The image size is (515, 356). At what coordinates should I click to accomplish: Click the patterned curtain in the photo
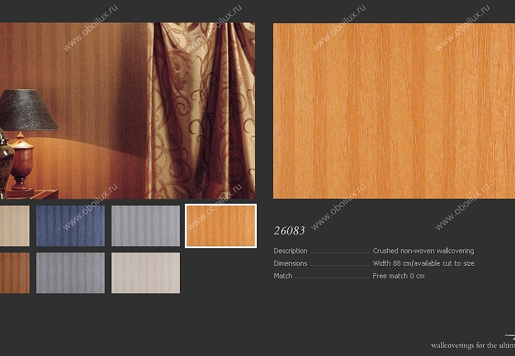[201, 111]
